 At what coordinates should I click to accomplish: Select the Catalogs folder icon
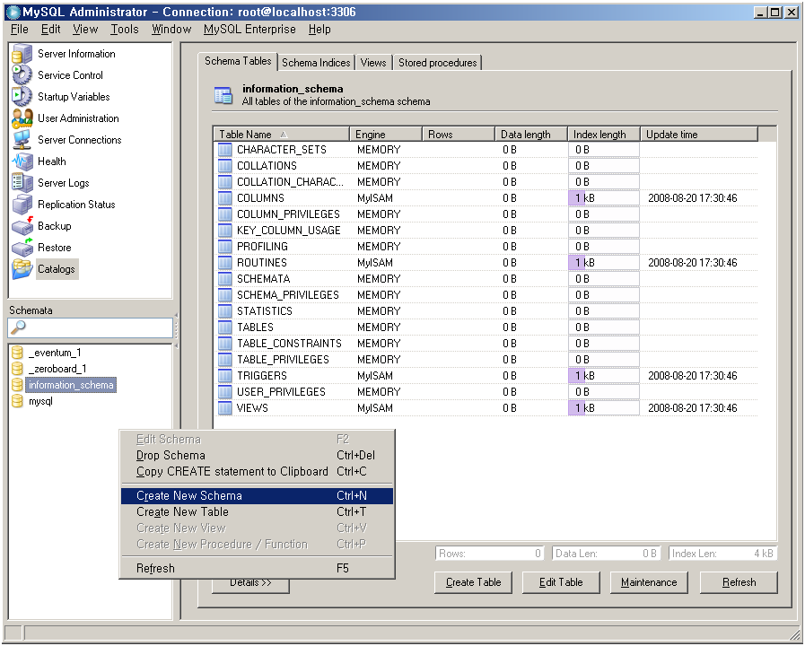click(22, 269)
